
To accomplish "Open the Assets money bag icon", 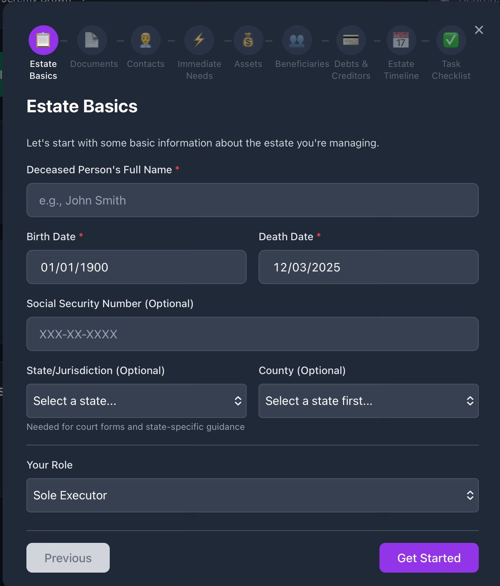I will 248,40.
